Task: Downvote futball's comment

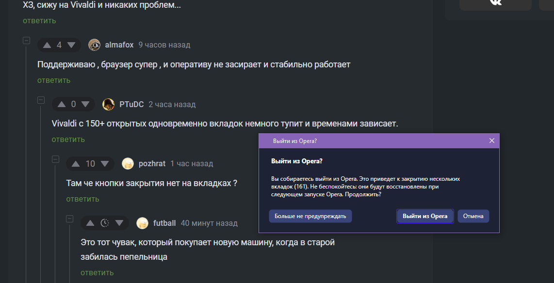Action: (x=119, y=223)
